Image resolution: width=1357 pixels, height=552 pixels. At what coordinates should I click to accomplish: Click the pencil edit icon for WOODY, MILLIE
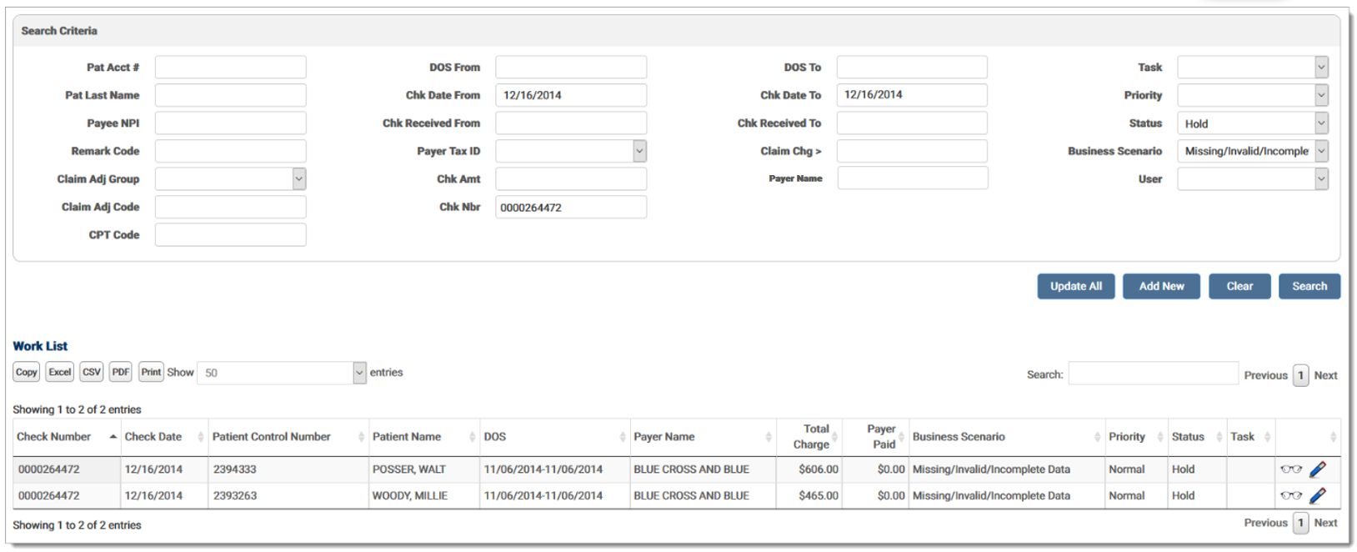[x=1318, y=495]
